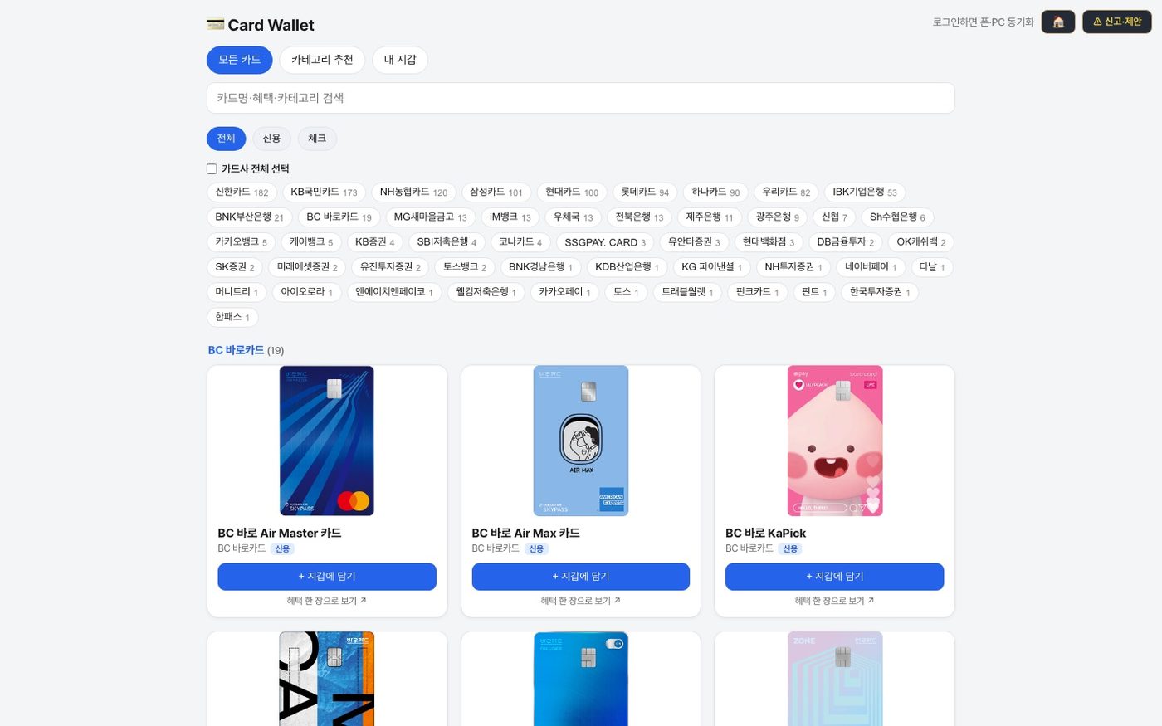Viewport: 1162px width, 726px height.
Task: Add BC 바로 KaPick to wallet
Action: click(835, 577)
